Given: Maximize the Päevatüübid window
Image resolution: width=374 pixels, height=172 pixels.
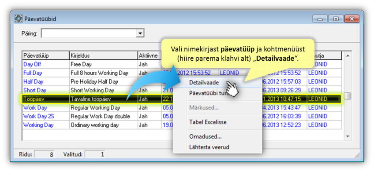Looking at the screenshot, I should click(x=336, y=19).
